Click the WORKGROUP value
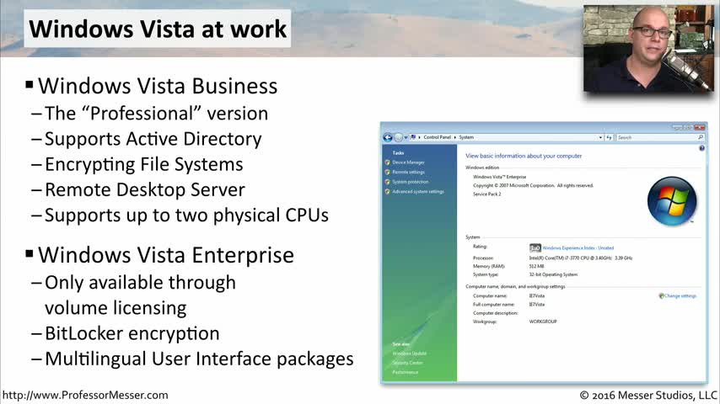The width and height of the screenshot is (720, 404). pyautogui.click(x=543, y=322)
